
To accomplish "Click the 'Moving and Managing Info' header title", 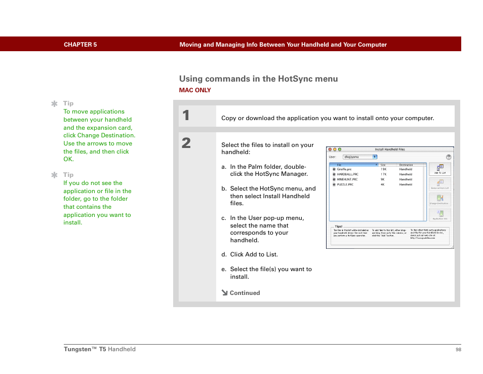I will [283, 45].
